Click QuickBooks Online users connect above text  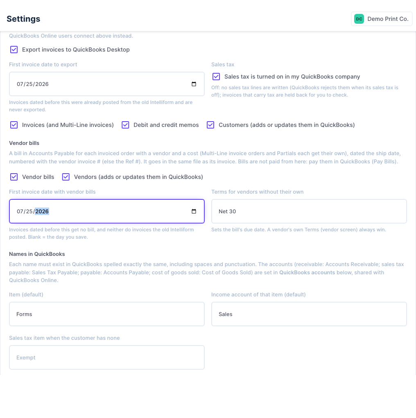[x=71, y=36]
